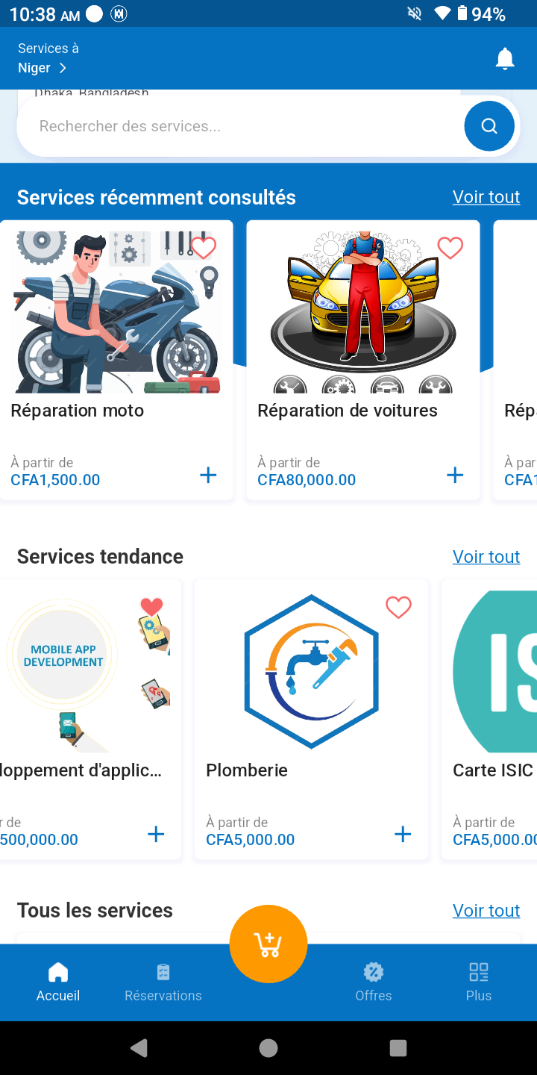Focus the Rechercher des services field

[239, 126]
